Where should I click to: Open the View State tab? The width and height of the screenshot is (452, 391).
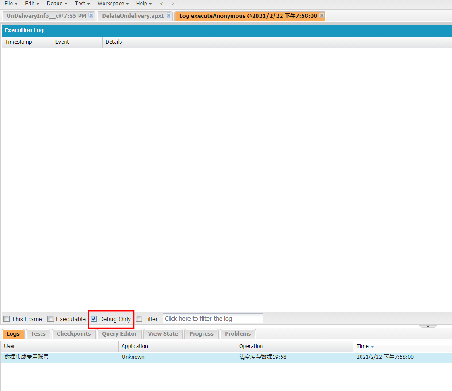[163, 334]
